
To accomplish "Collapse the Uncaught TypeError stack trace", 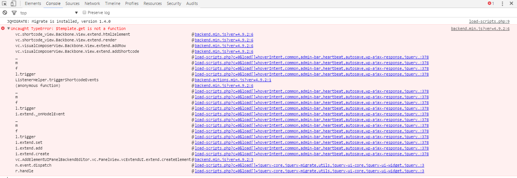I will tap(8, 28).
